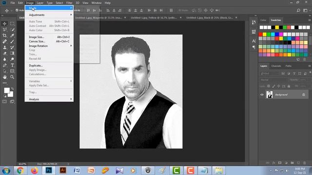This screenshot has height=175, width=312.
Task: Toggle adjustment layer filter icon
Action: click(289, 73)
